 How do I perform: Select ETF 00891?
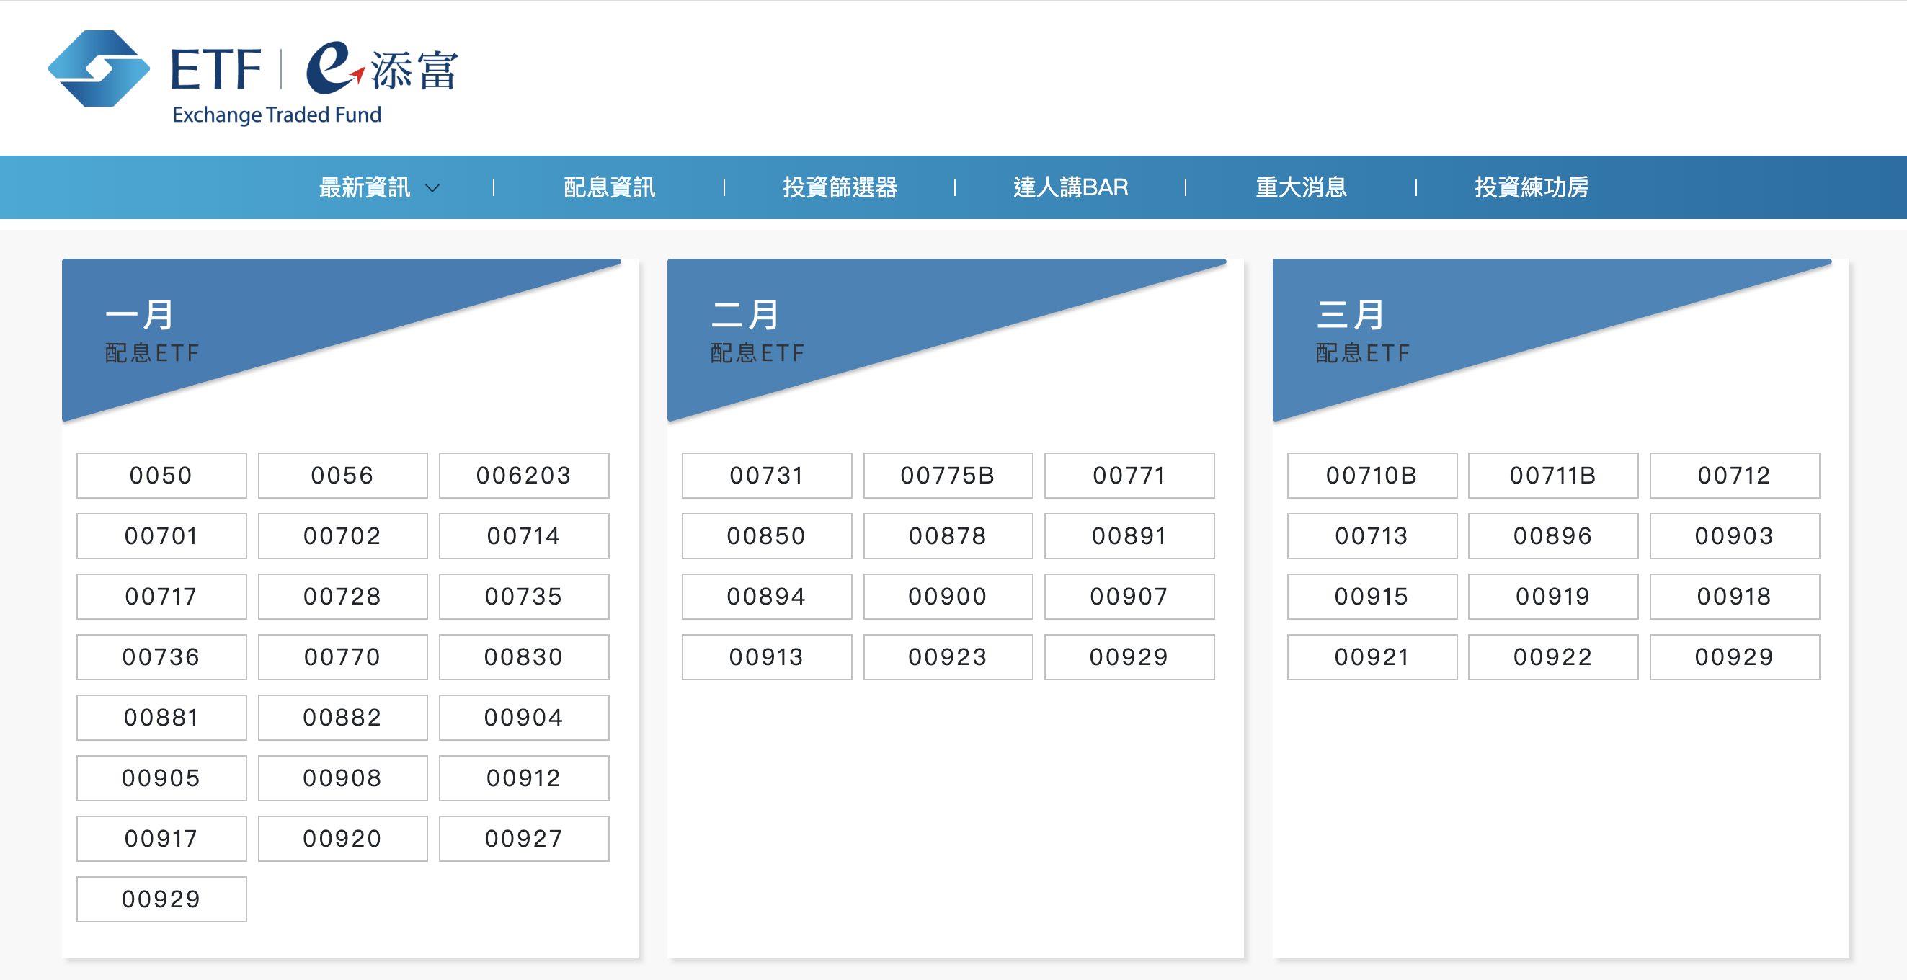point(1129,536)
